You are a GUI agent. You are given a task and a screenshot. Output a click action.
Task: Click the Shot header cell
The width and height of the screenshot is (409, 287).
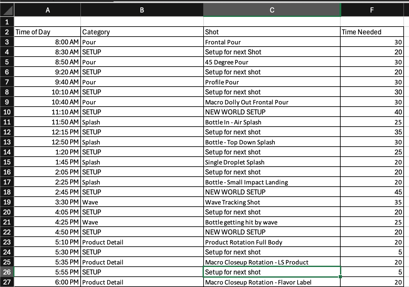pyautogui.click(x=272, y=32)
